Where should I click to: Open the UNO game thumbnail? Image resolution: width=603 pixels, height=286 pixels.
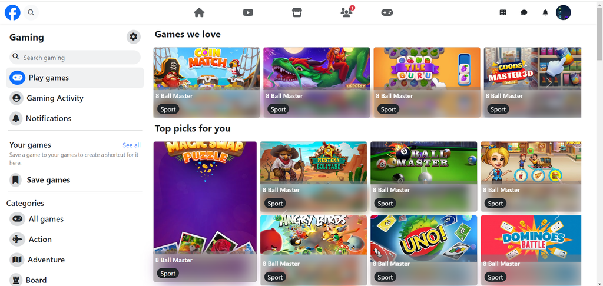pos(424,250)
